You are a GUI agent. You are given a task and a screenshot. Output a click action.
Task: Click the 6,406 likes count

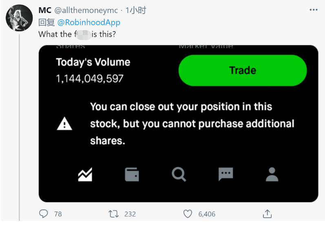point(207,214)
